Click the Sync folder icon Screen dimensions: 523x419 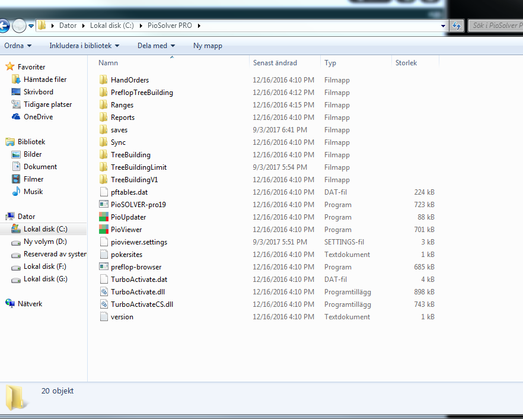point(103,142)
